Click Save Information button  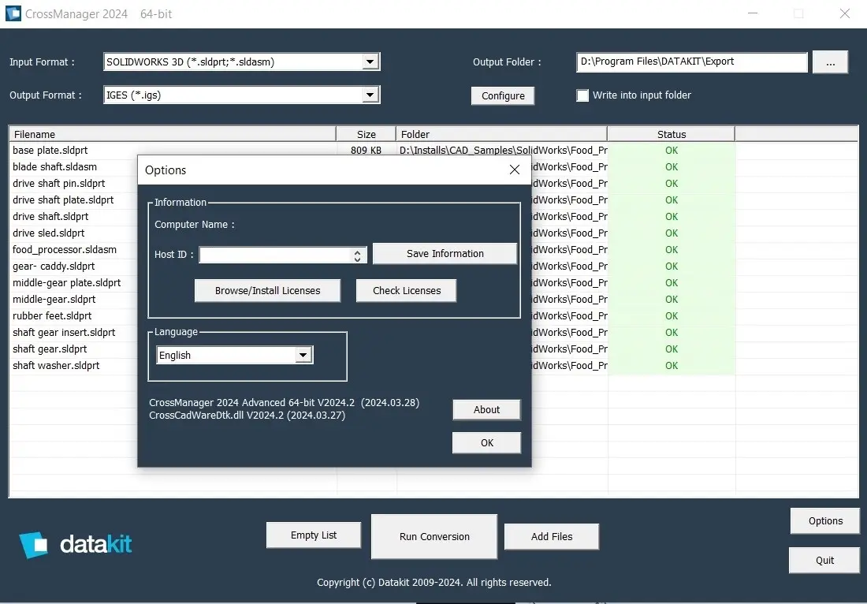tap(445, 253)
